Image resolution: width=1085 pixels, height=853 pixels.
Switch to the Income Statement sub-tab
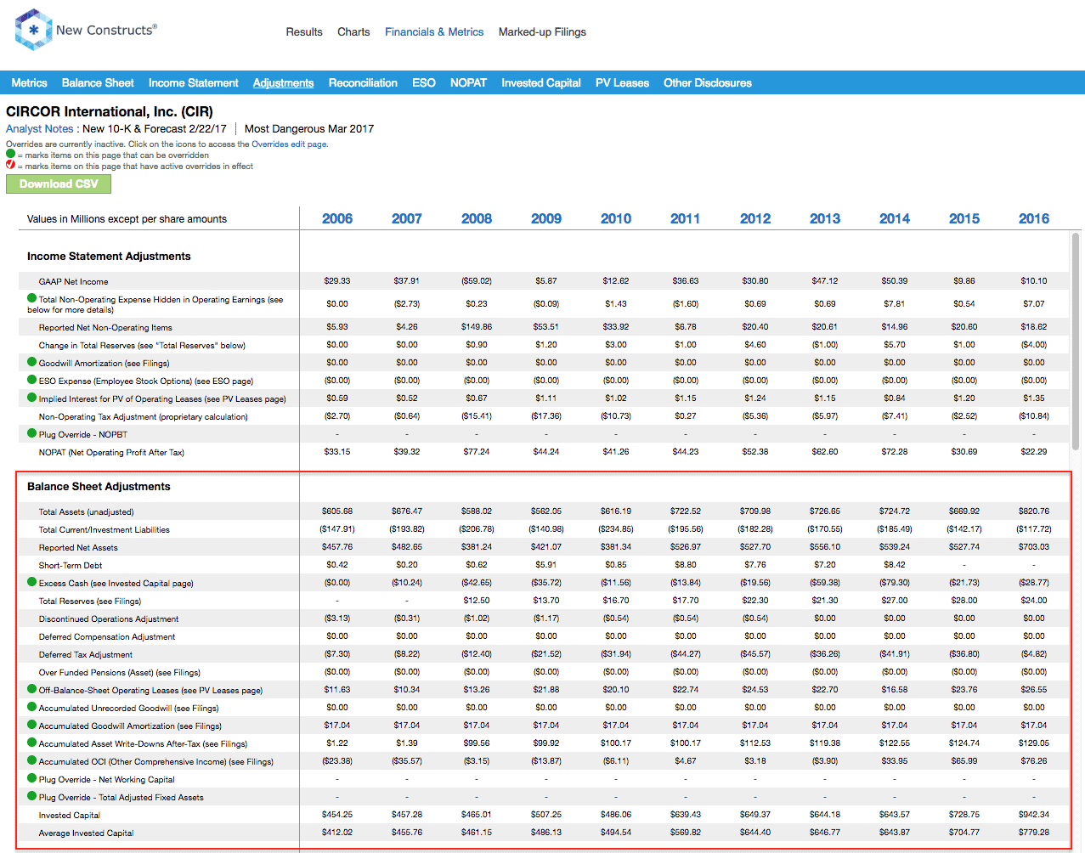194,82
